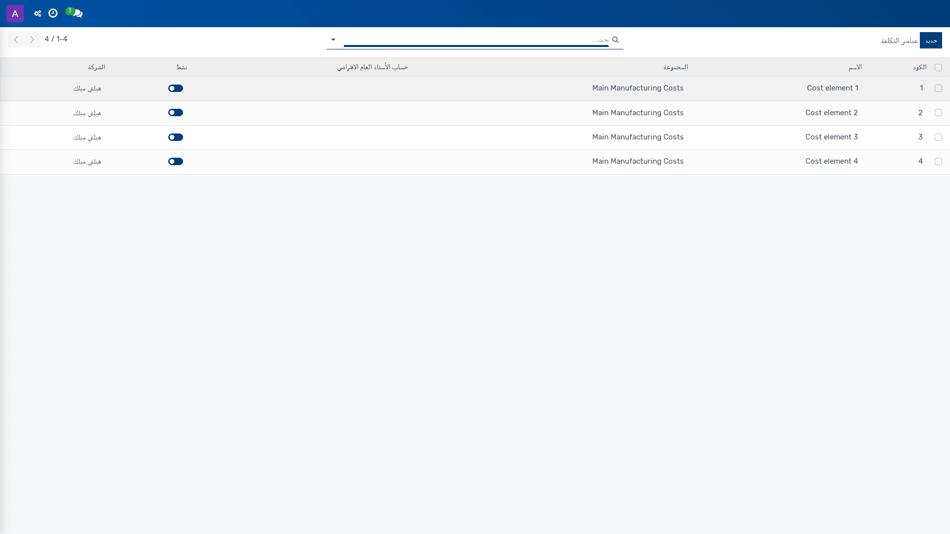This screenshot has height=534, width=950.
Task: Check the box for Cost element 2
Action: click(938, 113)
